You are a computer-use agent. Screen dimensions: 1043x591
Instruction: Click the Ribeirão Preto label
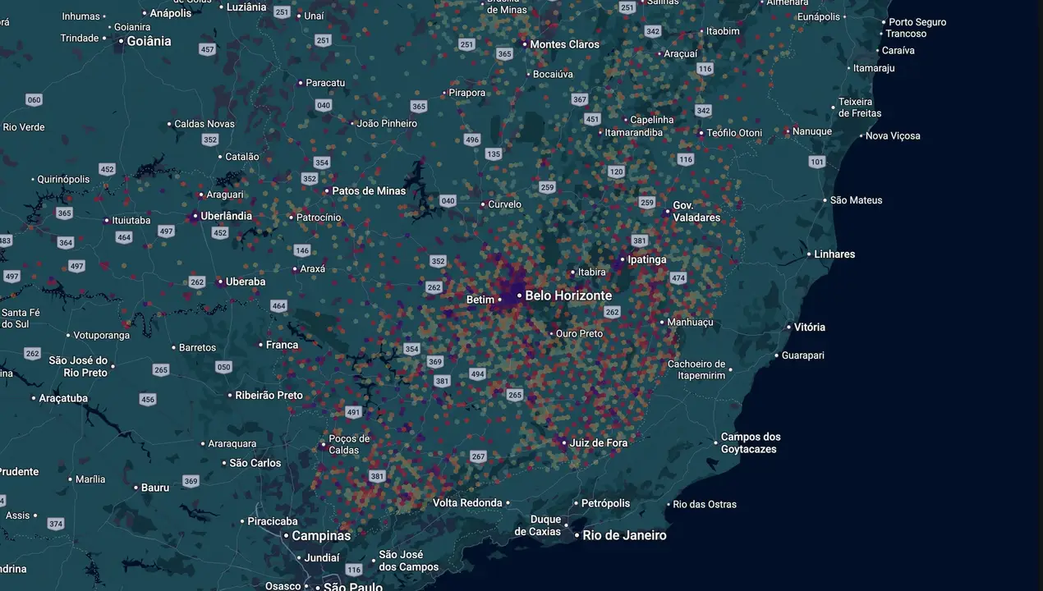(x=269, y=395)
